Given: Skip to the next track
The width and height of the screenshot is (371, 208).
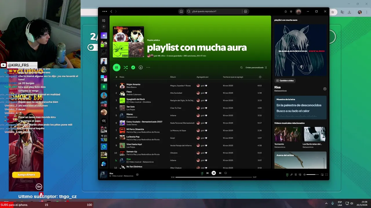Looking at the screenshot, I should [220, 173].
